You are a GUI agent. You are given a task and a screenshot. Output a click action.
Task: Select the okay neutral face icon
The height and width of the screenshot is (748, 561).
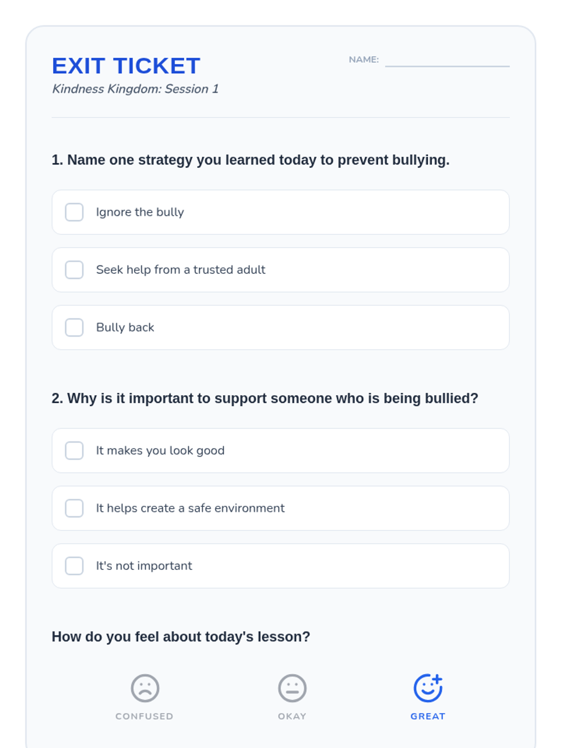[x=292, y=688]
